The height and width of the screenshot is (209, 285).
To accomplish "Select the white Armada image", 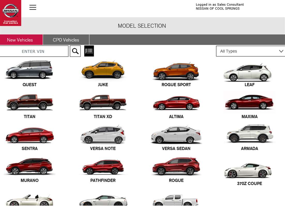I will [250, 133].
